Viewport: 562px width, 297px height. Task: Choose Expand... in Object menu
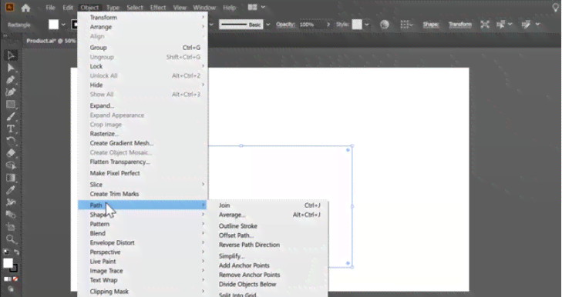pos(143,105)
